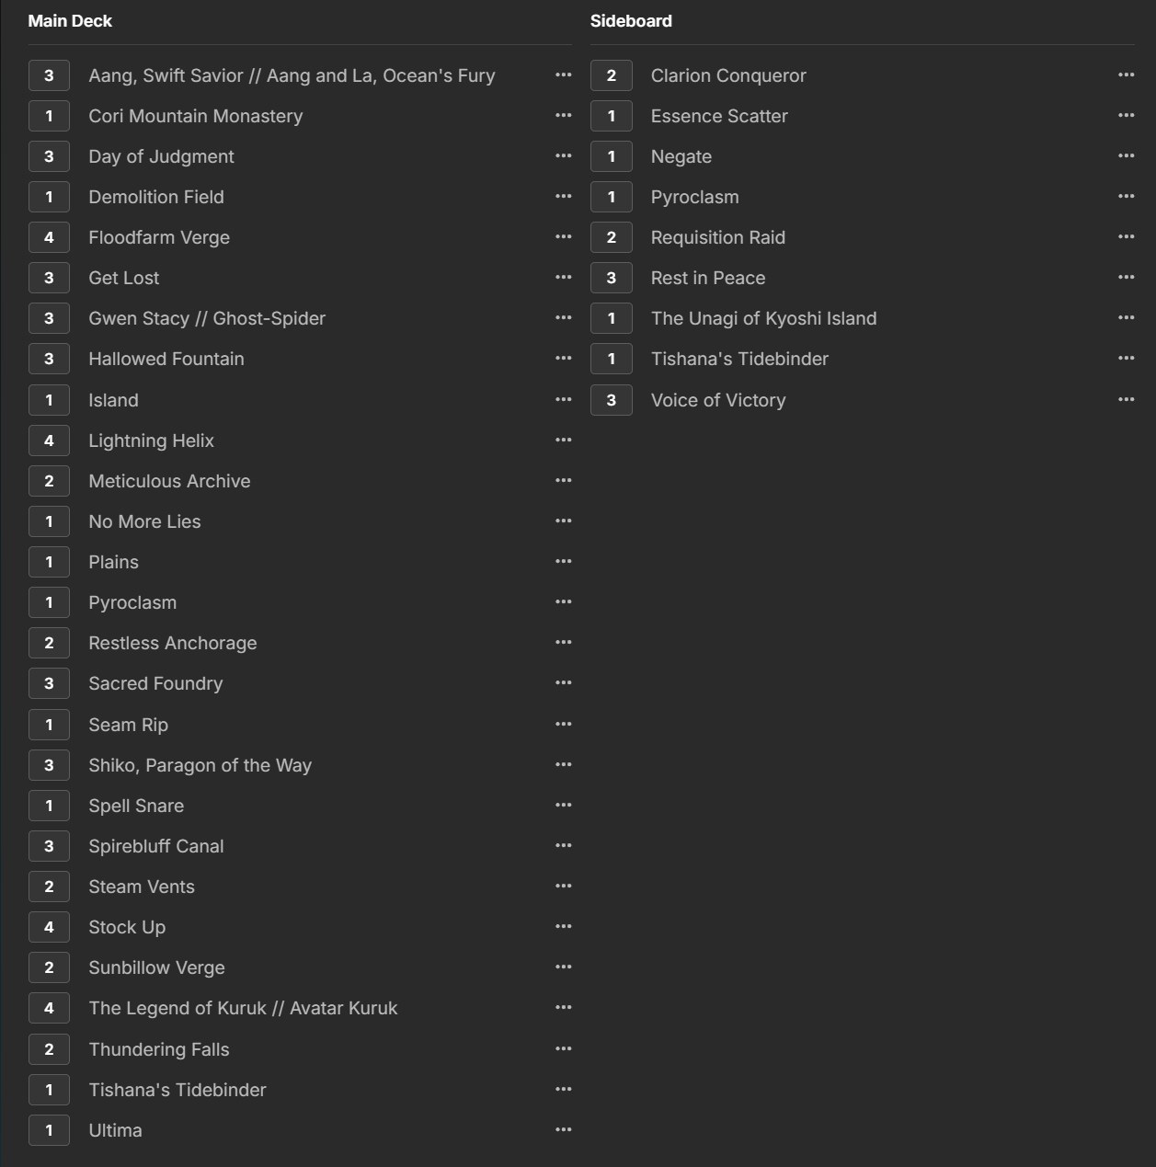Image resolution: width=1156 pixels, height=1167 pixels.
Task: Click the ellipsis next to Clarion Conqueror
Action: (1126, 75)
